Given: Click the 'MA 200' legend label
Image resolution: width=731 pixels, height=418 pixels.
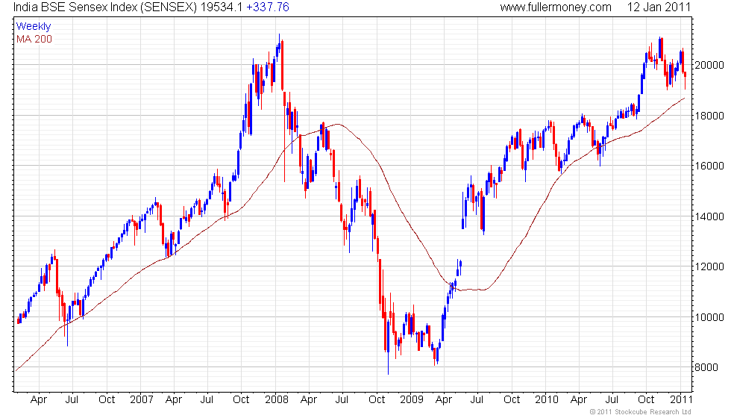Looking at the screenshot, I should pos(34,39).
